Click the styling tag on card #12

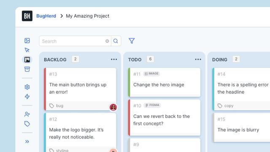[x=59, y=150]
